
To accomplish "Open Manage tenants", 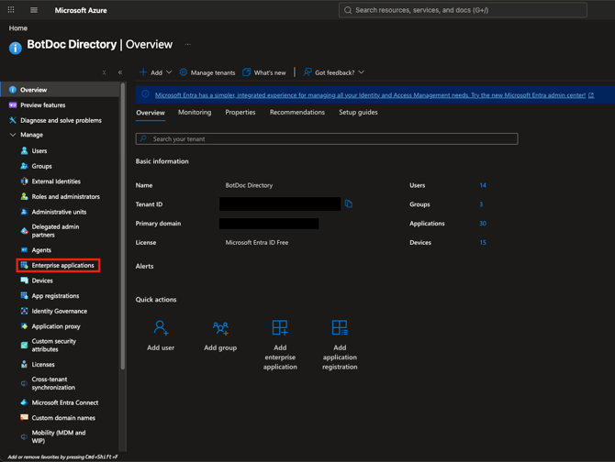I will pos(207,72).
